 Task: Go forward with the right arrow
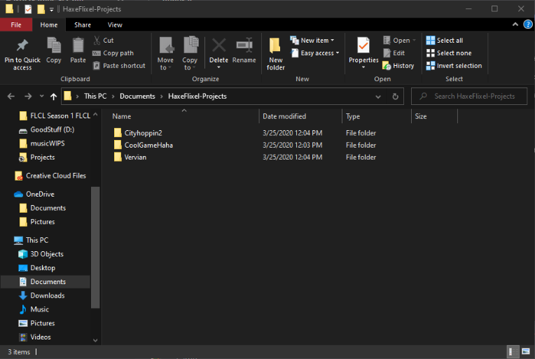(28, 97)
